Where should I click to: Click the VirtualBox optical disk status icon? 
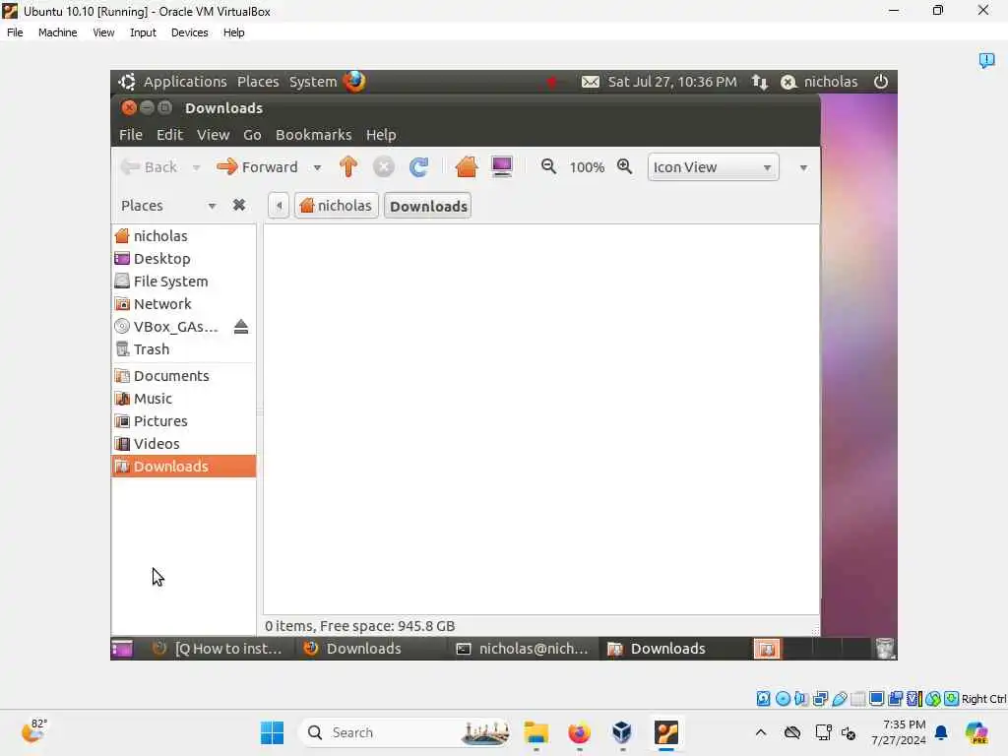tap(783, 699)
